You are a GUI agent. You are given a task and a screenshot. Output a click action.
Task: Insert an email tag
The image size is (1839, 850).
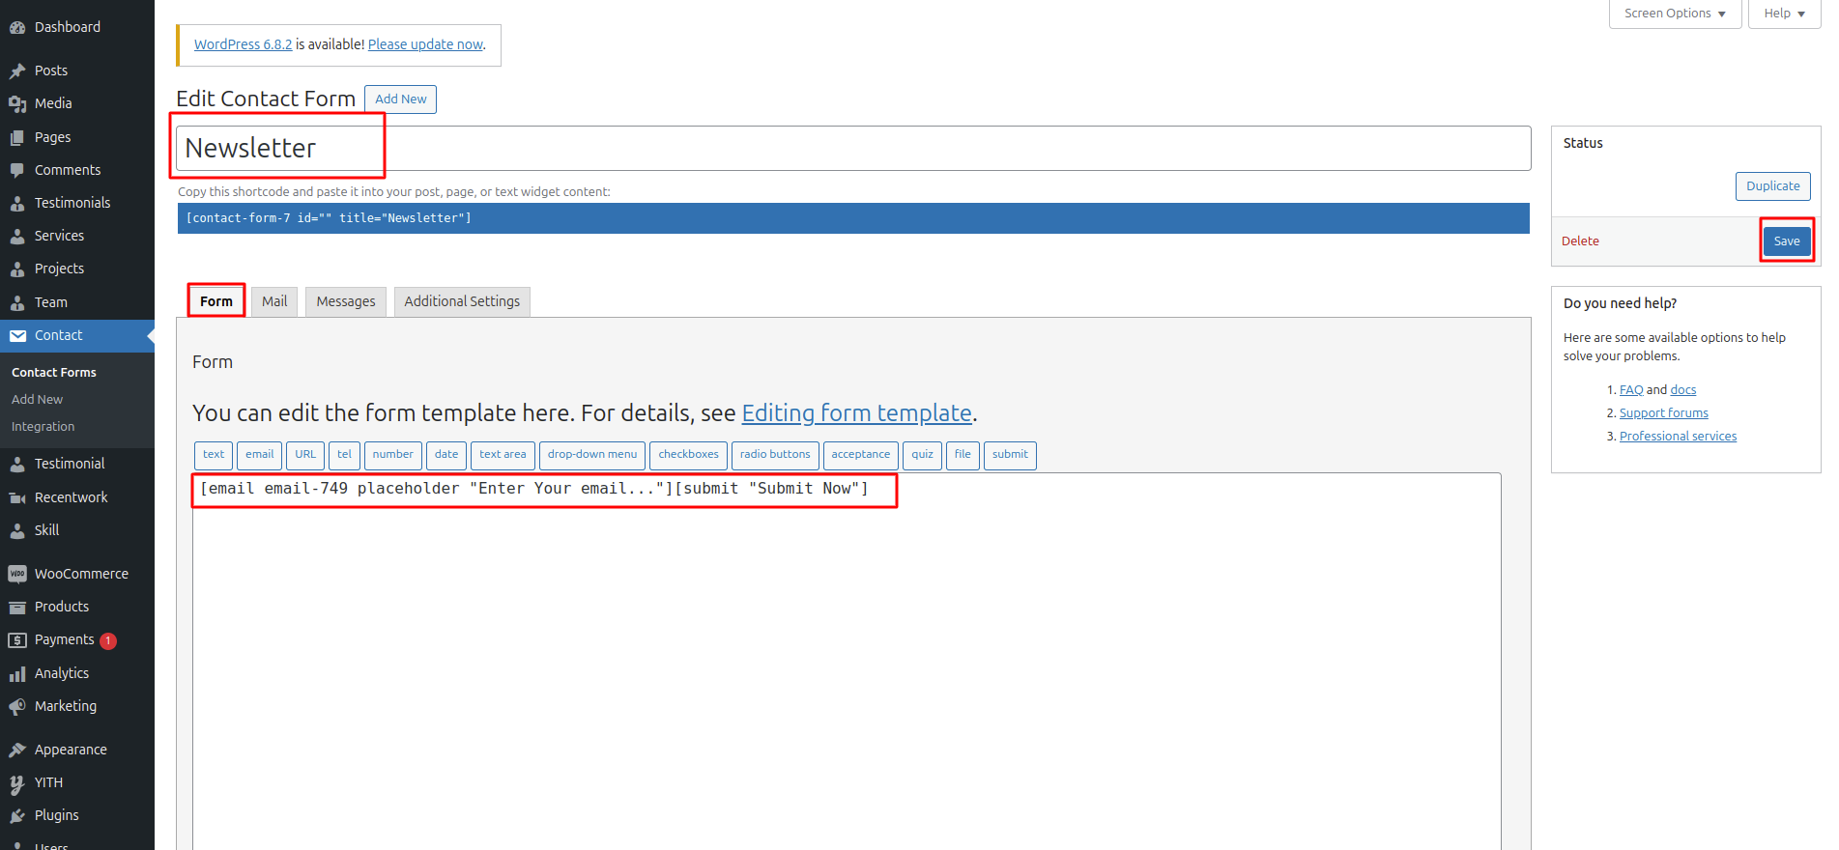[x=259, y=455]
